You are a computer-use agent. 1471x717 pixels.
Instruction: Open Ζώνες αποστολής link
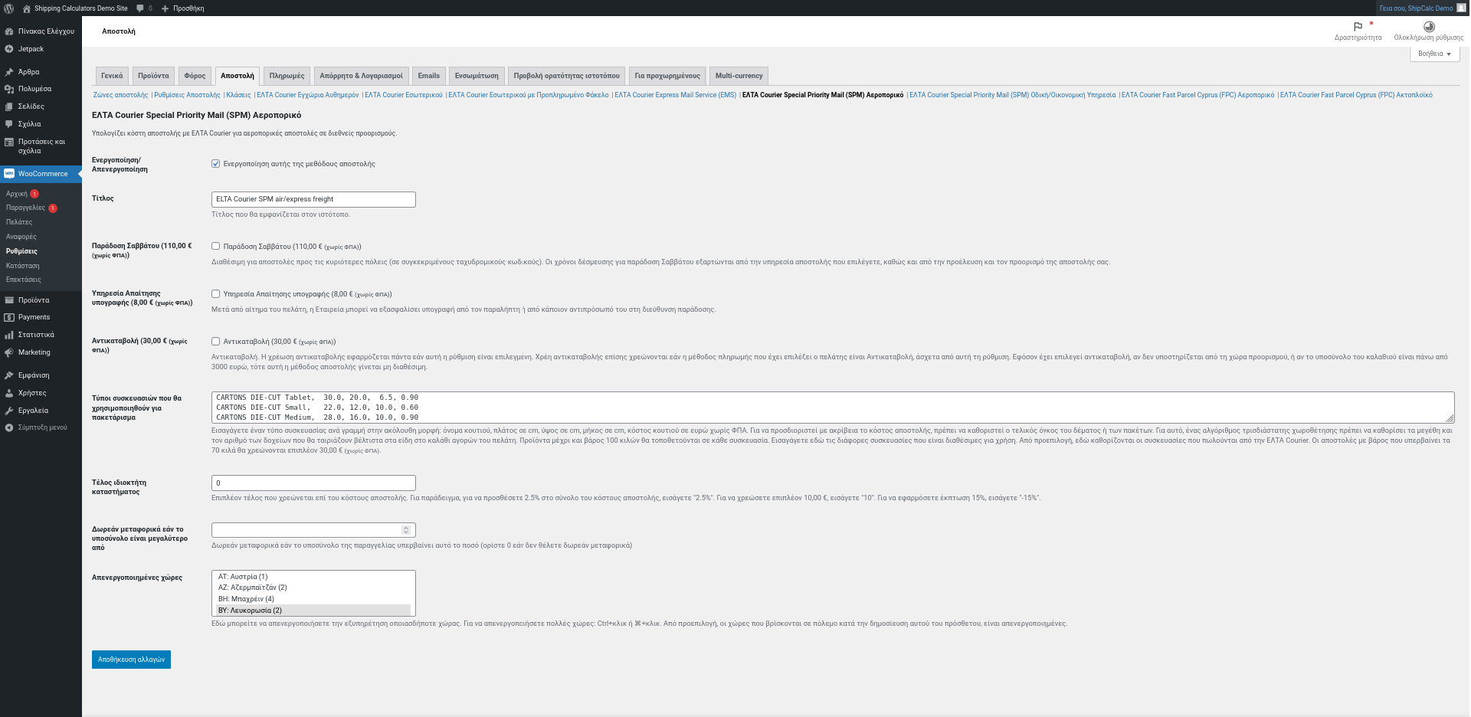point(120,95)
